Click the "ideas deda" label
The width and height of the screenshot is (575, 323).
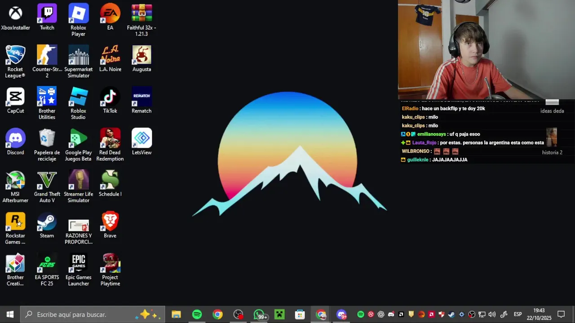(552, 111)
